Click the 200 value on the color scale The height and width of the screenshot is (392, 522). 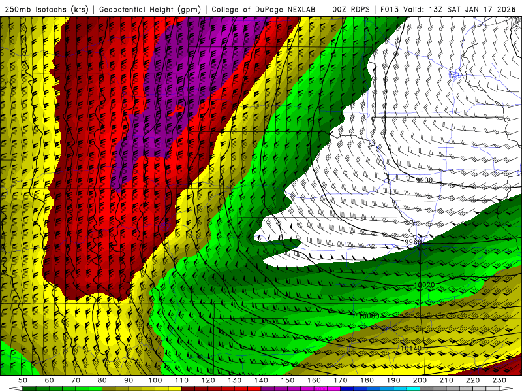(x=420, y=380)
